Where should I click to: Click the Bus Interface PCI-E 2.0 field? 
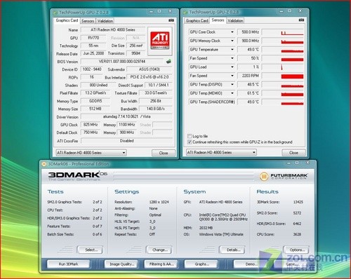[x=150, y=77]
